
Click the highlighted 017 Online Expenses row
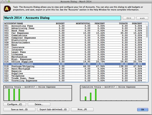pyautogui.click(x=75, y=64)
